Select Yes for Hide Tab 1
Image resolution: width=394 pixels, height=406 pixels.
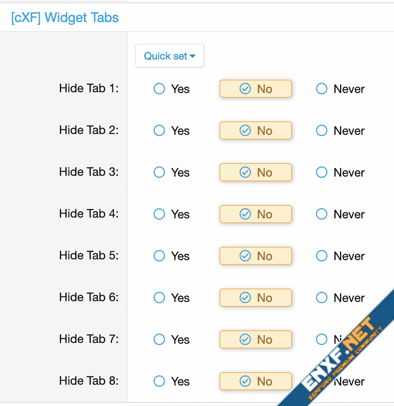click(x=159, y=89)
